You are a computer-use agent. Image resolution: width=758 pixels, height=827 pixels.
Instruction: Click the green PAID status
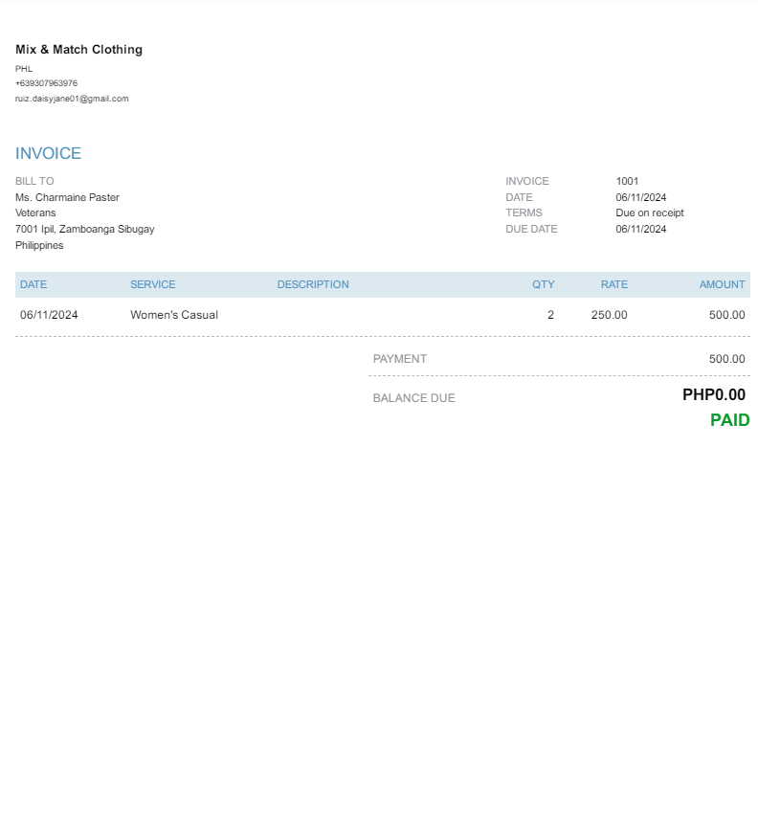729,420
